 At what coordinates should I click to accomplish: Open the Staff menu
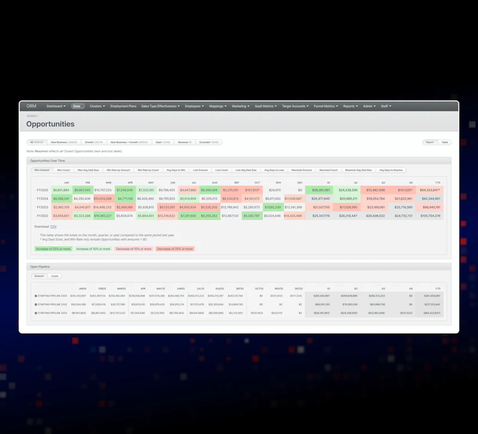tap(386, 106)
